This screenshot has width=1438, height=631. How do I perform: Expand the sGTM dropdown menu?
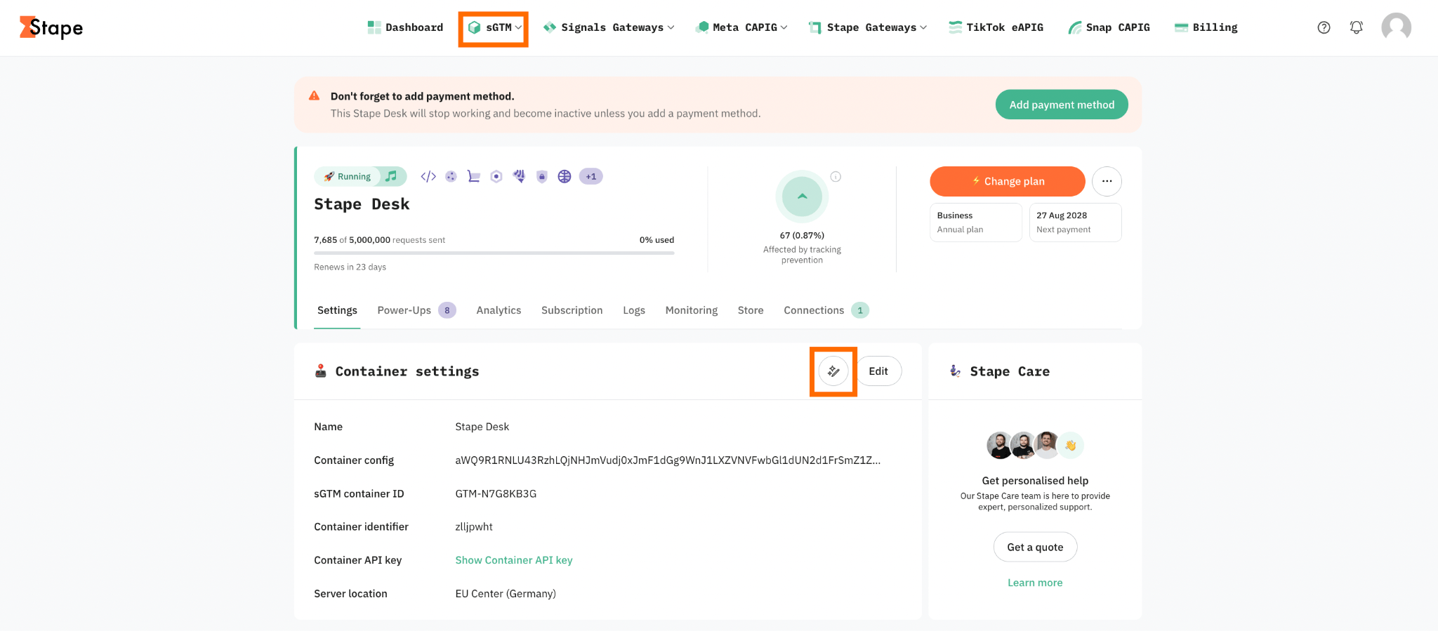(x=494, y=27)
